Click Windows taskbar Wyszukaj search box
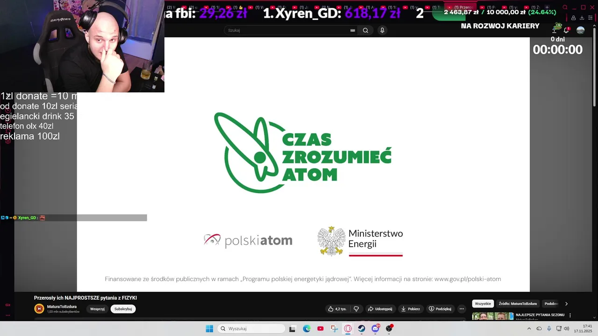Image resolution: width=598 pixels, height=336 pixels. [251, 329]
